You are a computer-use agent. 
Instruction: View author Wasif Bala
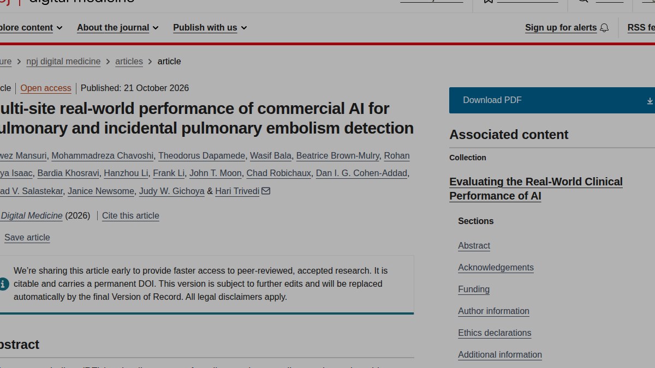point(271,156)
